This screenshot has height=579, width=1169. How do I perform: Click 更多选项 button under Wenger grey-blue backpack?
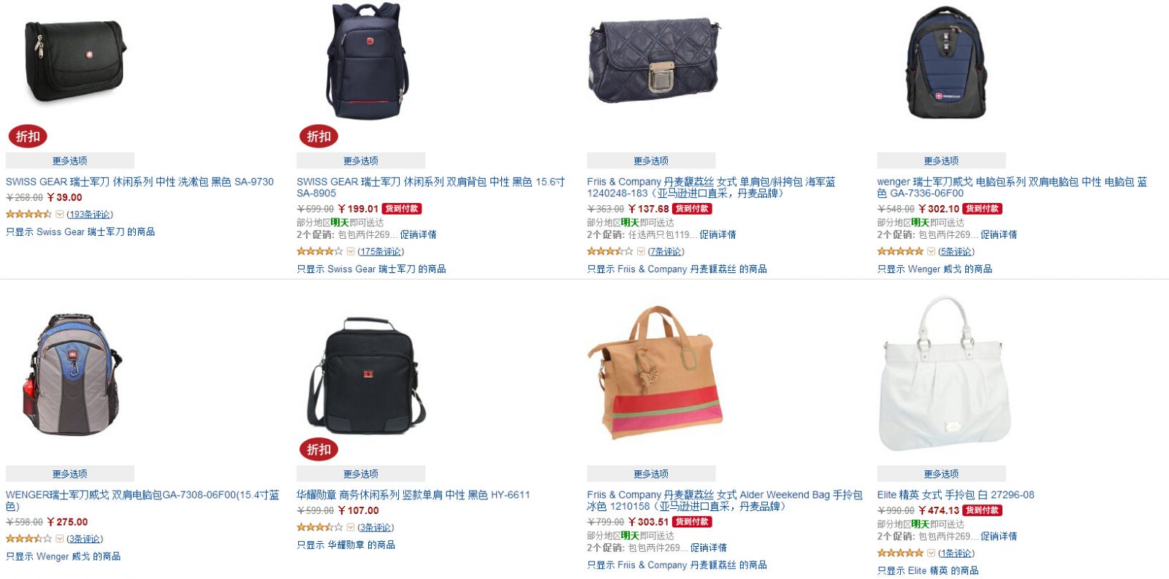[70, 474]
